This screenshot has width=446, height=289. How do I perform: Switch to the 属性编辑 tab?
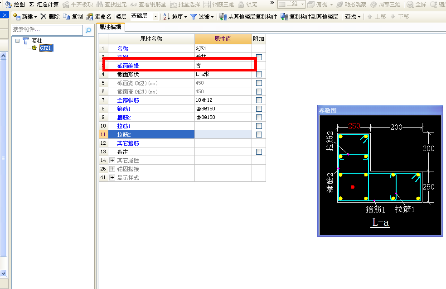pos(110,27)
